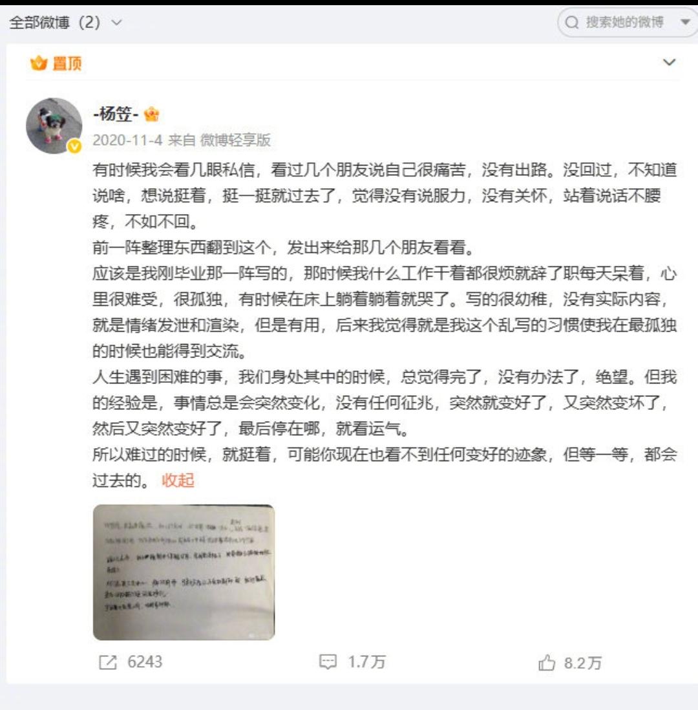Collapse the post with 收起 link
The width and height of the screenshot is (698, 710).
click(178, 480)
